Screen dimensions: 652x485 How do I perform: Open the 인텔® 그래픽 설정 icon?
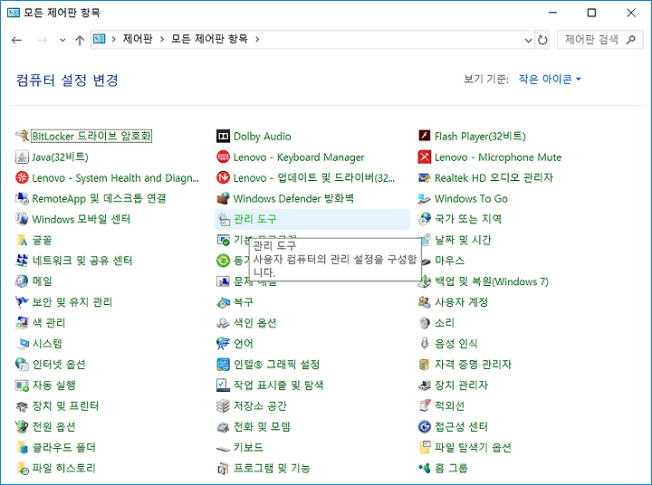tap(223, 365)
